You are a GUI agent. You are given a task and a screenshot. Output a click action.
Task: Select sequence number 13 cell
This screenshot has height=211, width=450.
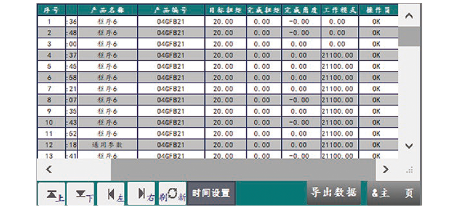click(x=51, y=155)
